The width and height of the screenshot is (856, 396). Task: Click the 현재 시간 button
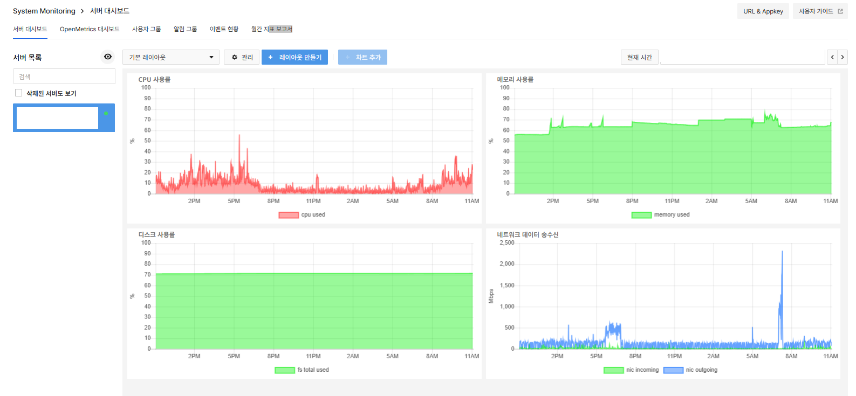[x=640, y=57]
